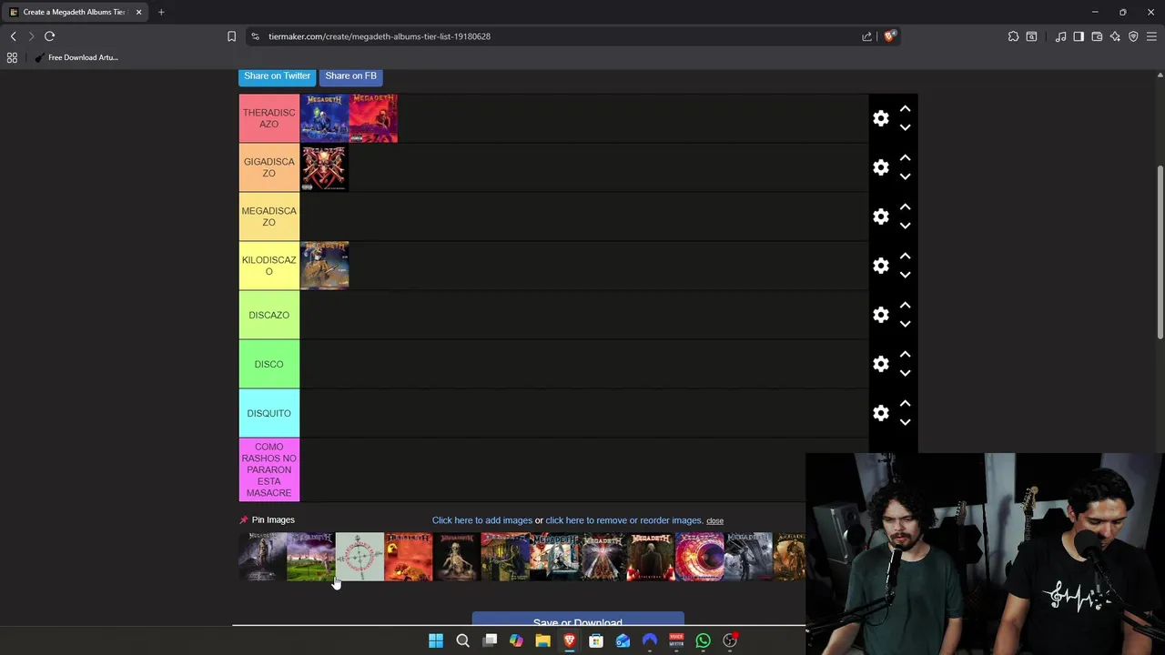This screenshot has height=655, width=1165.
Task: Open settings gear for DISCAZO tier
Action: [880, 315]
